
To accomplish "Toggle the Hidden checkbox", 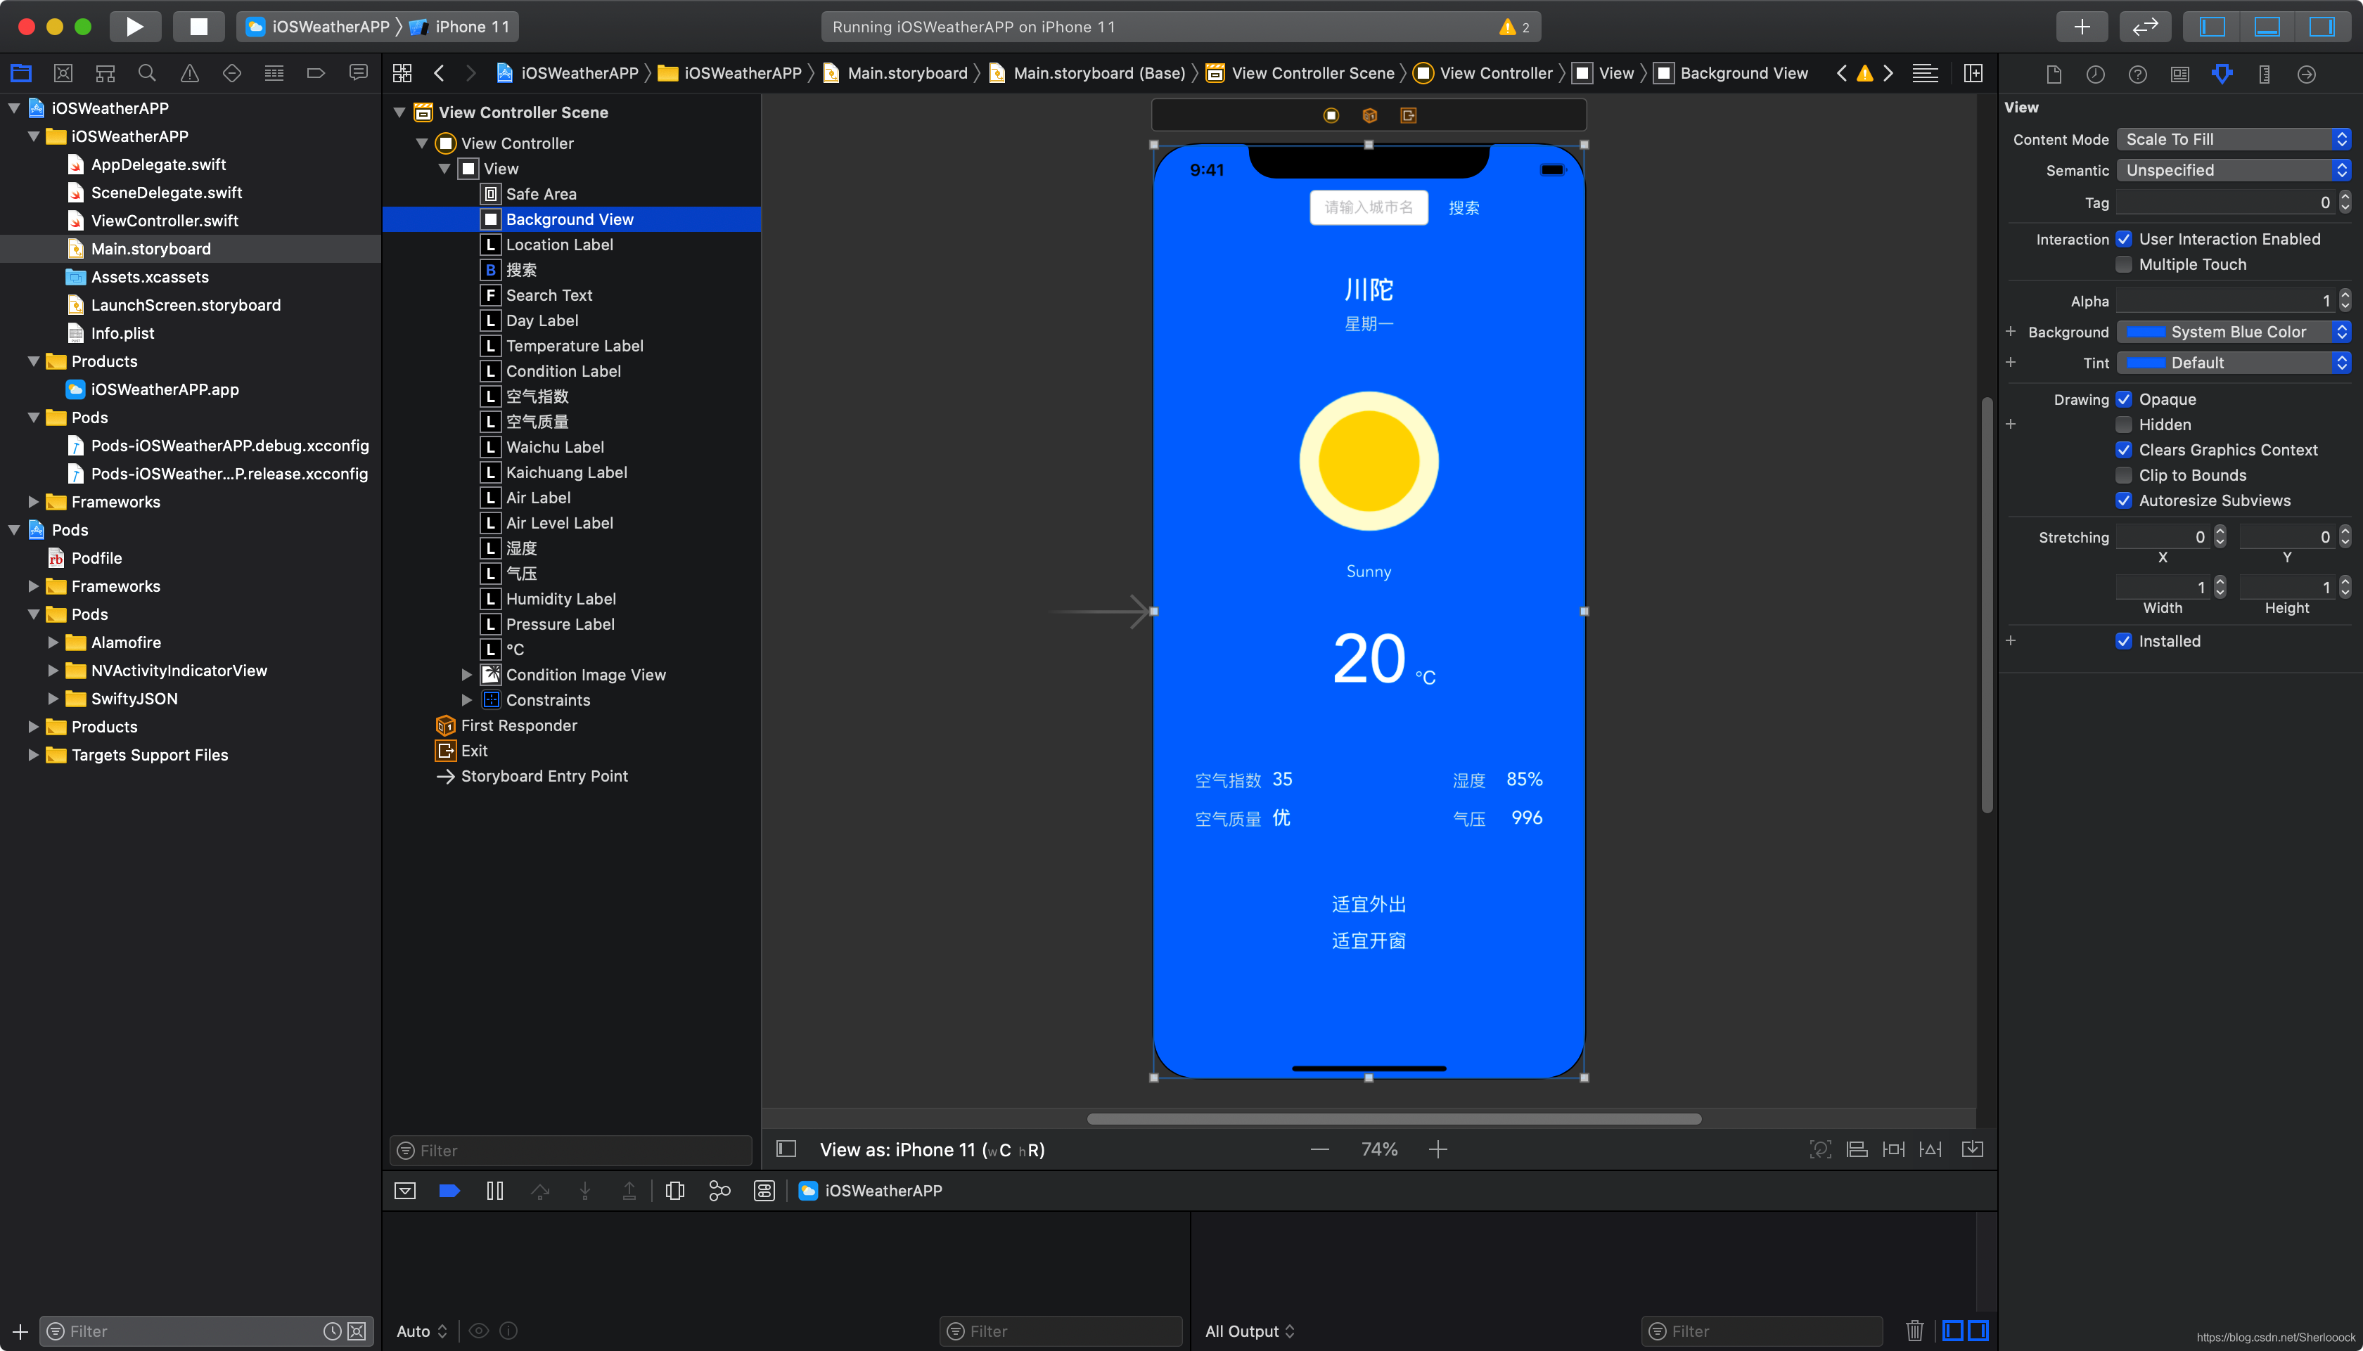I will 2124,424.
